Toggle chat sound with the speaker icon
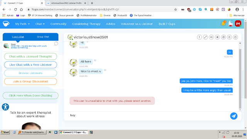The height and width of the screenshot is (139, 247). 211,37
